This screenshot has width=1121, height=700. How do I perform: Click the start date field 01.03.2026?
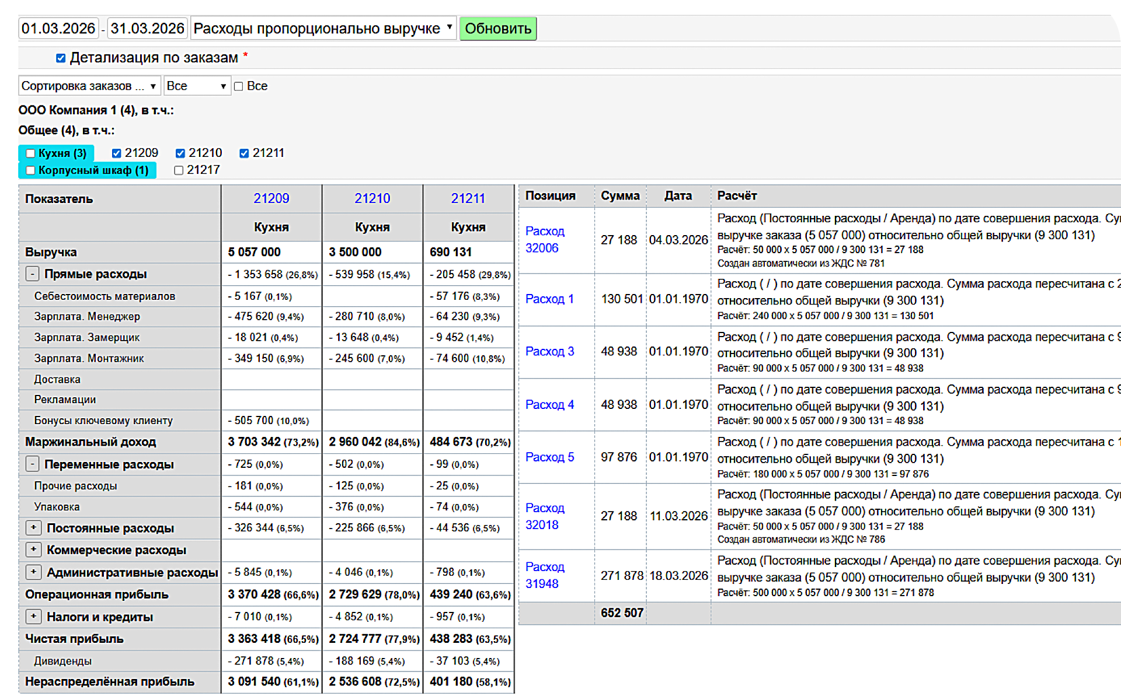pos(58,28)
